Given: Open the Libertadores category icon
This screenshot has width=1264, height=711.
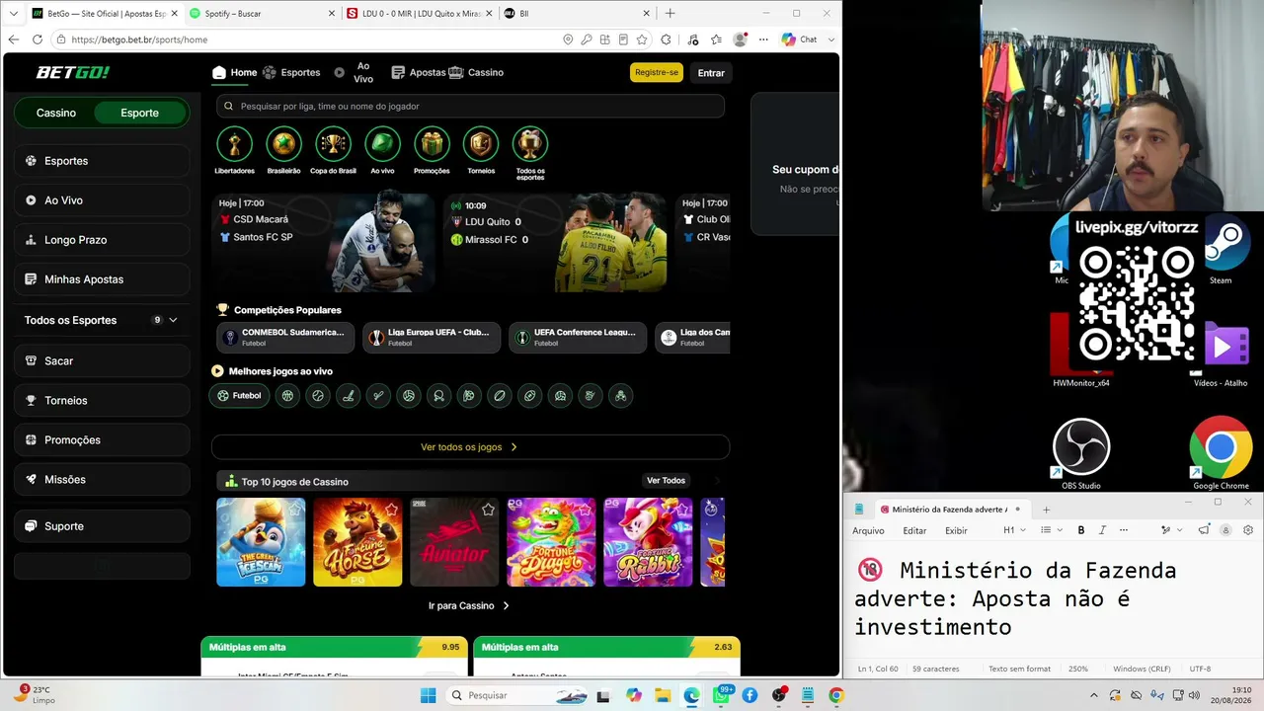Looking at the screenshot, I should coord(234,144).
